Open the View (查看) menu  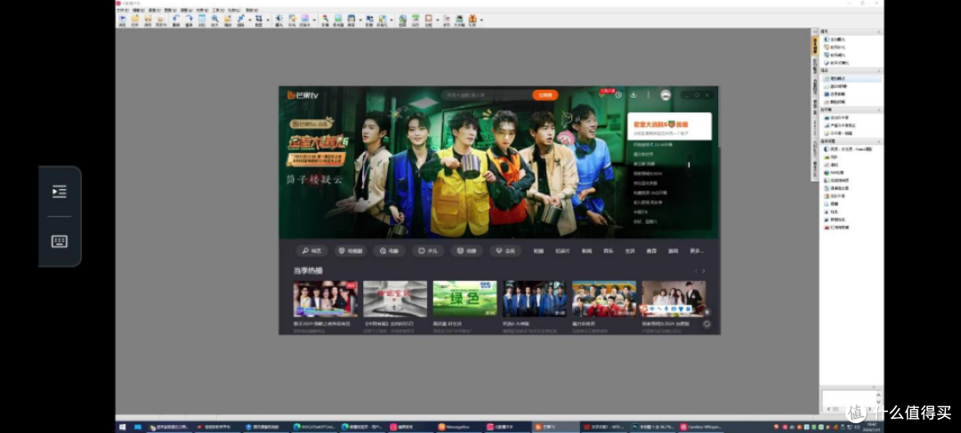point(154,11)
